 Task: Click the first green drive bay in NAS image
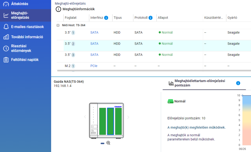pyautogui.click(x=103, y=121)
